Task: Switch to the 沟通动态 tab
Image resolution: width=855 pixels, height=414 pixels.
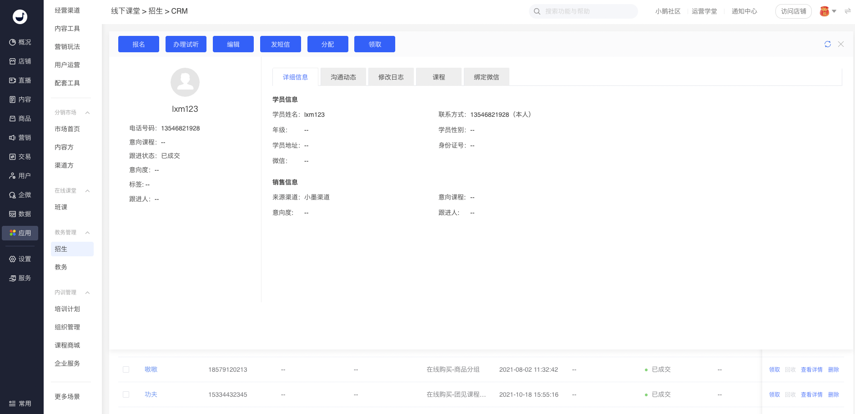Action: pos(343,77)
